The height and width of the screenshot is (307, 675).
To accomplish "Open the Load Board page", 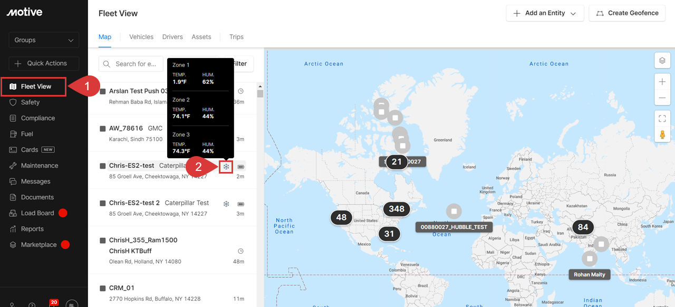I will tap(37, 213).
